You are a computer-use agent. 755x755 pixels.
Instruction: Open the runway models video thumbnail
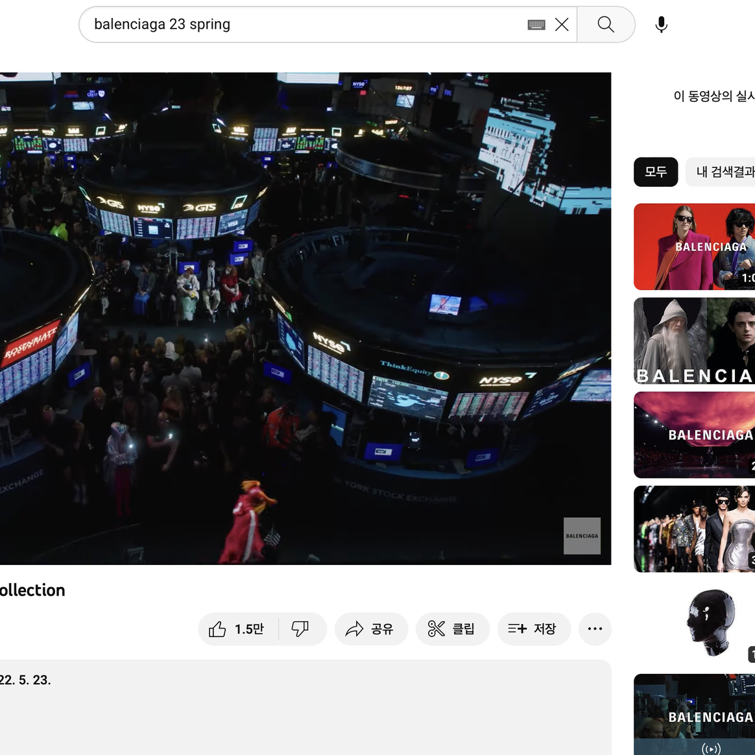click(694, 529)
